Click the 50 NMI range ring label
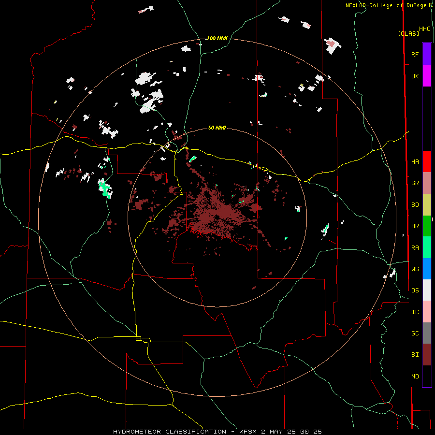Image resolution: width=435 pixels, height=435 pixels. [x=217, y=128]
